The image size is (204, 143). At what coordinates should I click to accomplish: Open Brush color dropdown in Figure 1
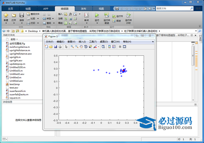[98, 47]
